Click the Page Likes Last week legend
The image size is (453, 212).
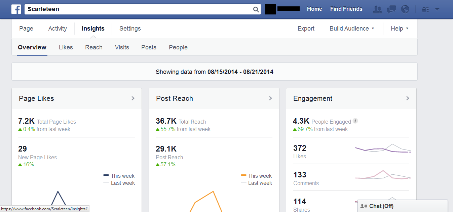tap(119, 183)
